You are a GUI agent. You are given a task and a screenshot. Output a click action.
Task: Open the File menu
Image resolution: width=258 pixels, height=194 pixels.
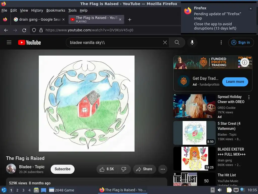(x=4, y=10)
